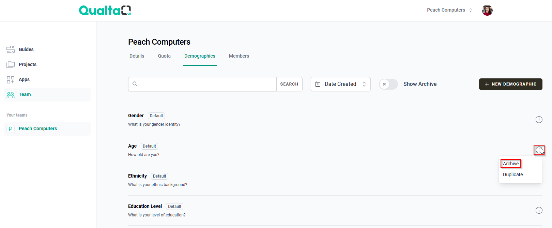Click the Gender demographic title
The height and width of the screenshot is (228, 552).
tap(136, 116)
